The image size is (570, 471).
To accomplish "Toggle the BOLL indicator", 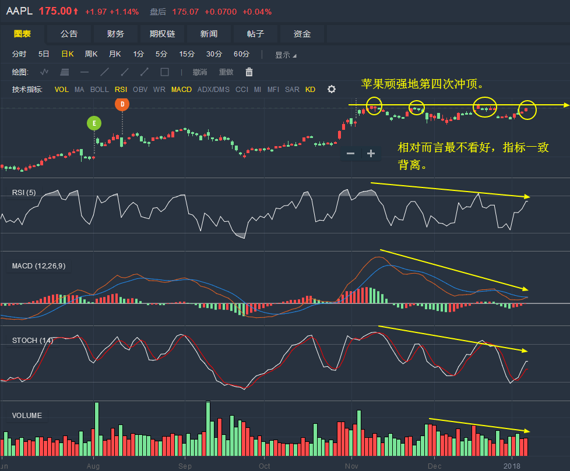I will pos(99,89).
